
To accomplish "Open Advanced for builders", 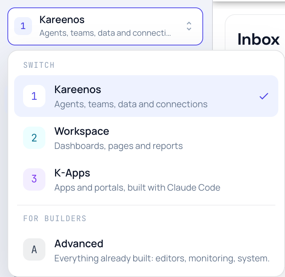I will tap(146, 249).
